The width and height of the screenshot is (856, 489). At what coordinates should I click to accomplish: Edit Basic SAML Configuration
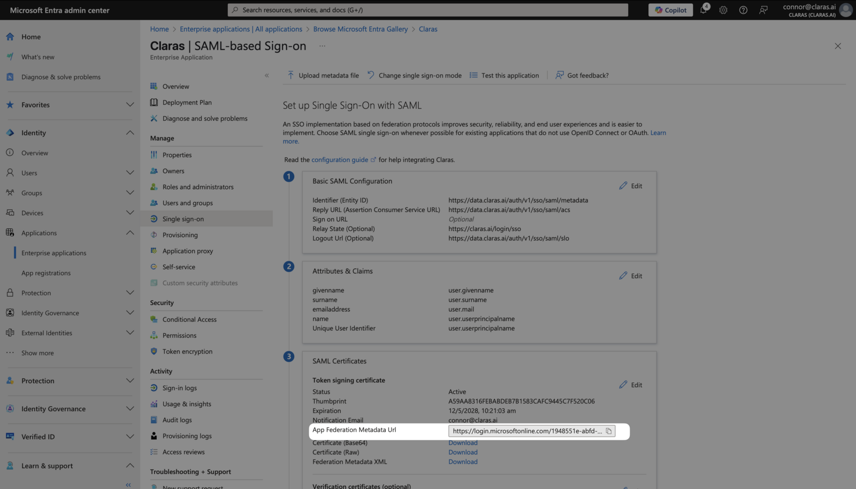pyautogui.click(x=631, y=185)
